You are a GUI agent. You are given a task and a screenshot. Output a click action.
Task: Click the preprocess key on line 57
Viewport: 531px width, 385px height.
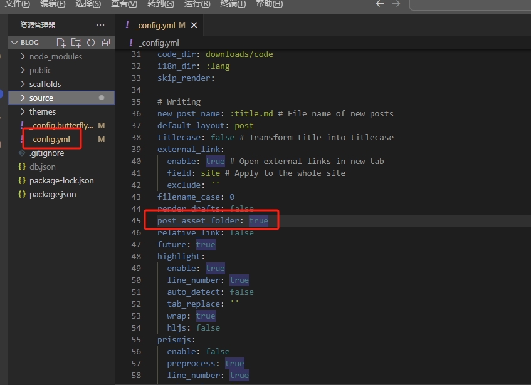click(x=191, y=363)
